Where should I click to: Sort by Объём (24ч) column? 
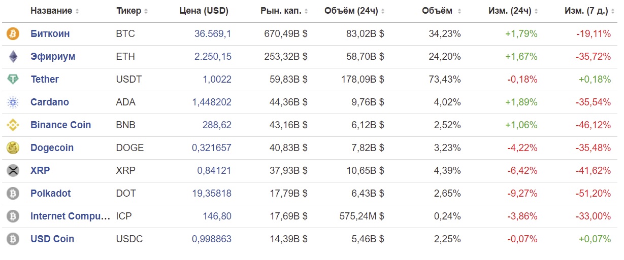click(354, 11)
